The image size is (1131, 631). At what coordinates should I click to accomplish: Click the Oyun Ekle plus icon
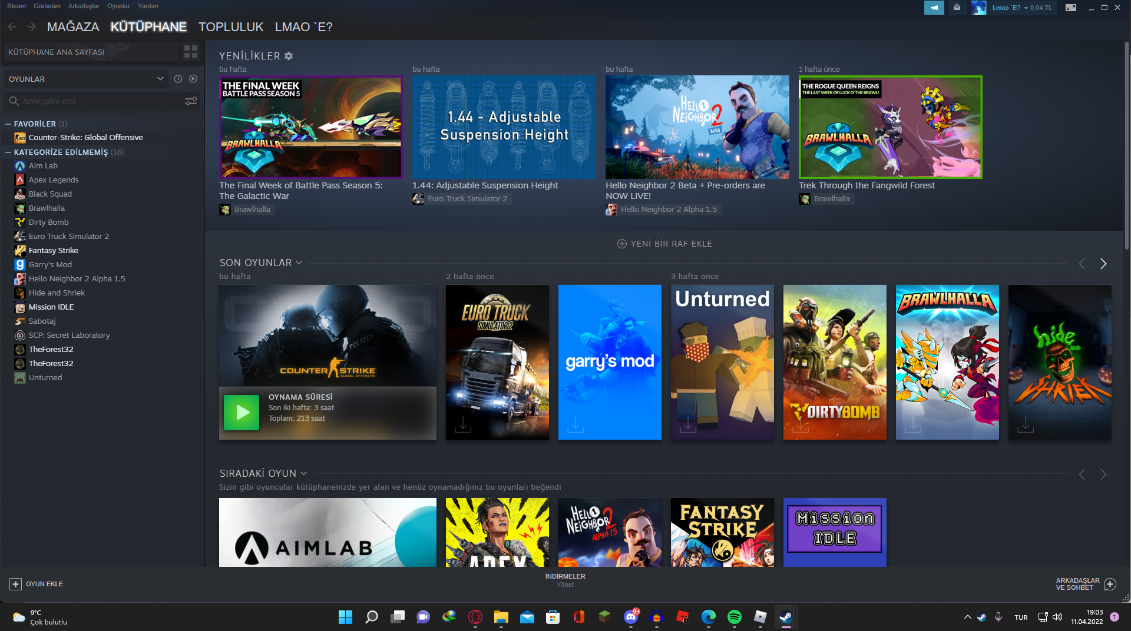(x=15, y=584)
